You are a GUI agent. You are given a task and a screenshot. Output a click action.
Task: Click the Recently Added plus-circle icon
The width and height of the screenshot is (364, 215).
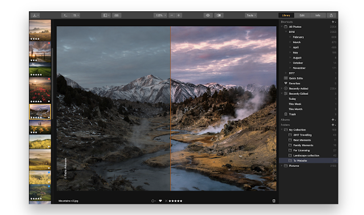point(286,88)
